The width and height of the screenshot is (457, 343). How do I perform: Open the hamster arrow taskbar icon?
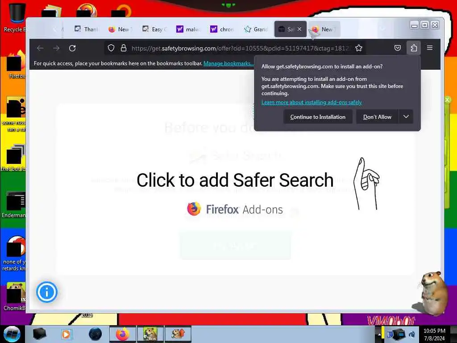tap(178, 334)
